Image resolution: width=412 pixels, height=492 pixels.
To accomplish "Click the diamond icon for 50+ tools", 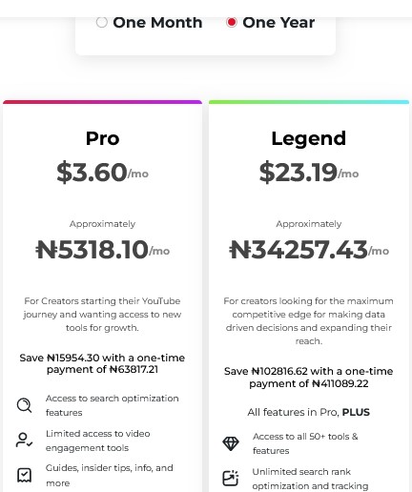I will click(231, 443).
